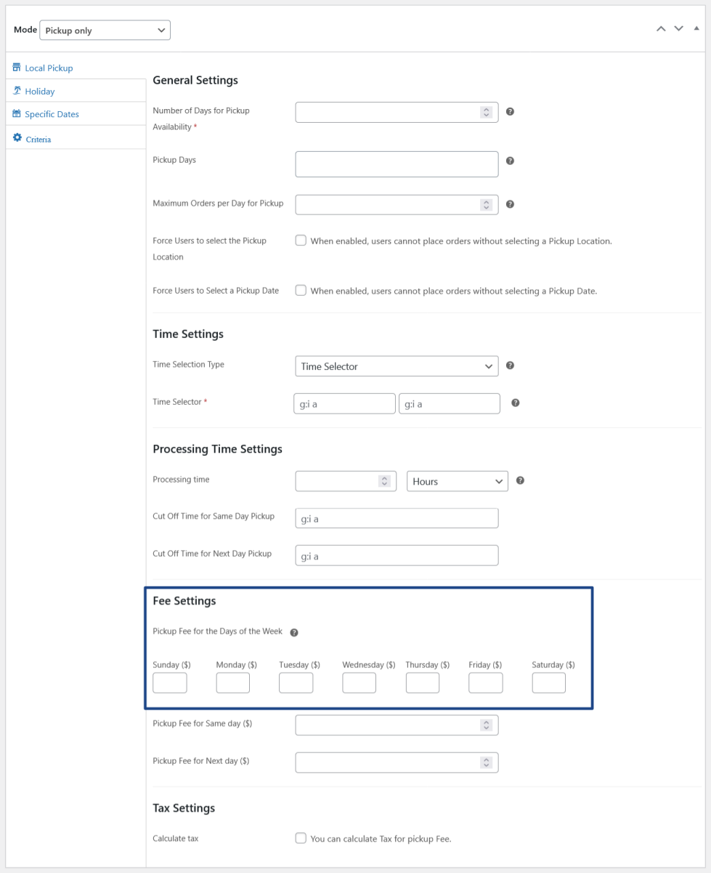Expand the Time Selection Type dropdown
The width and height of the screenshot is (711, 873).
(397, 366)
